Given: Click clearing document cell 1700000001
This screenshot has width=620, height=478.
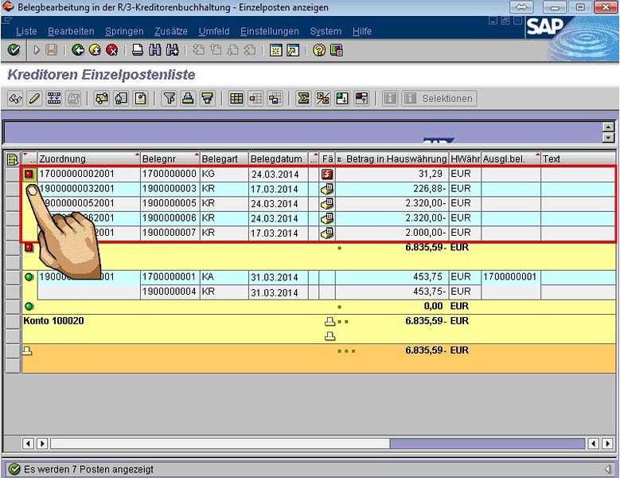Looking at the screenshot, I should coord(511,277).
